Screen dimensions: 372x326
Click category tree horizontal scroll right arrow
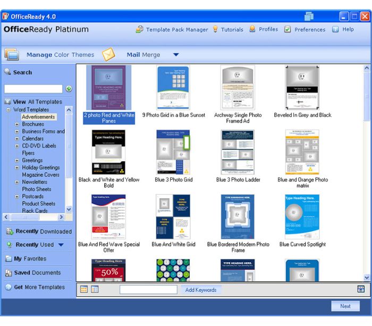coord(61,217)
